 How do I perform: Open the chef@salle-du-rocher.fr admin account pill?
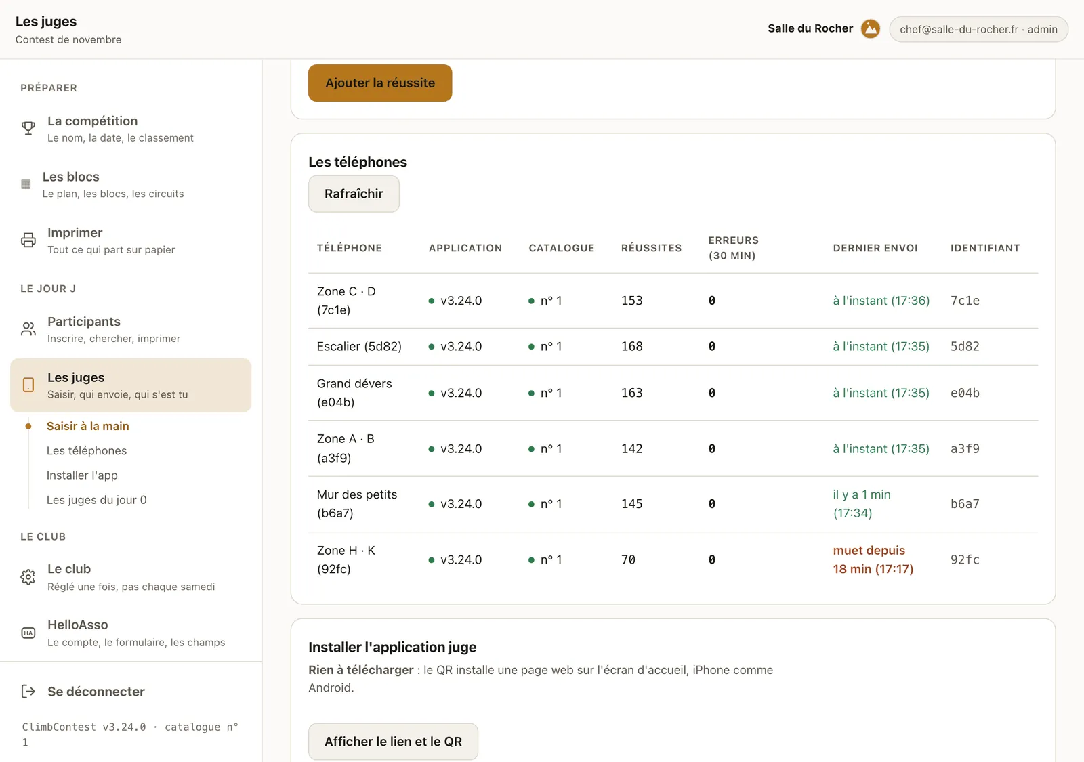coord(978,29)
